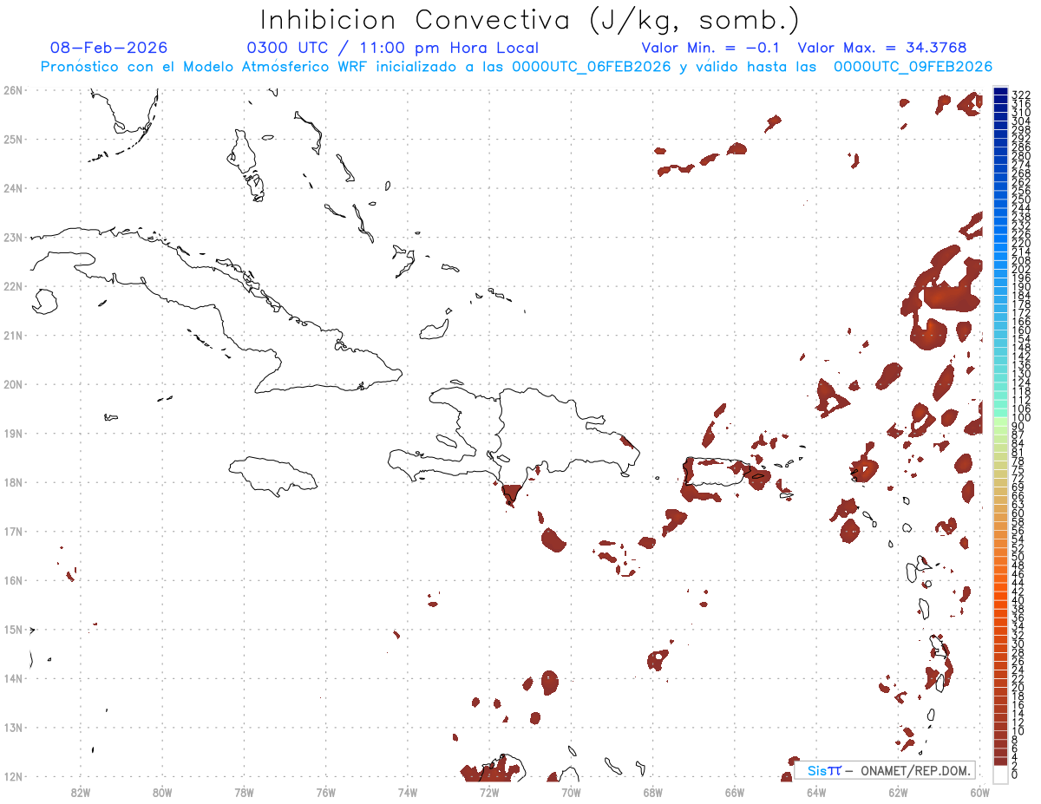Click the pale green swatch beside value 100
This screenshot has width=1041, height=804.
(x=1000, y=421)
